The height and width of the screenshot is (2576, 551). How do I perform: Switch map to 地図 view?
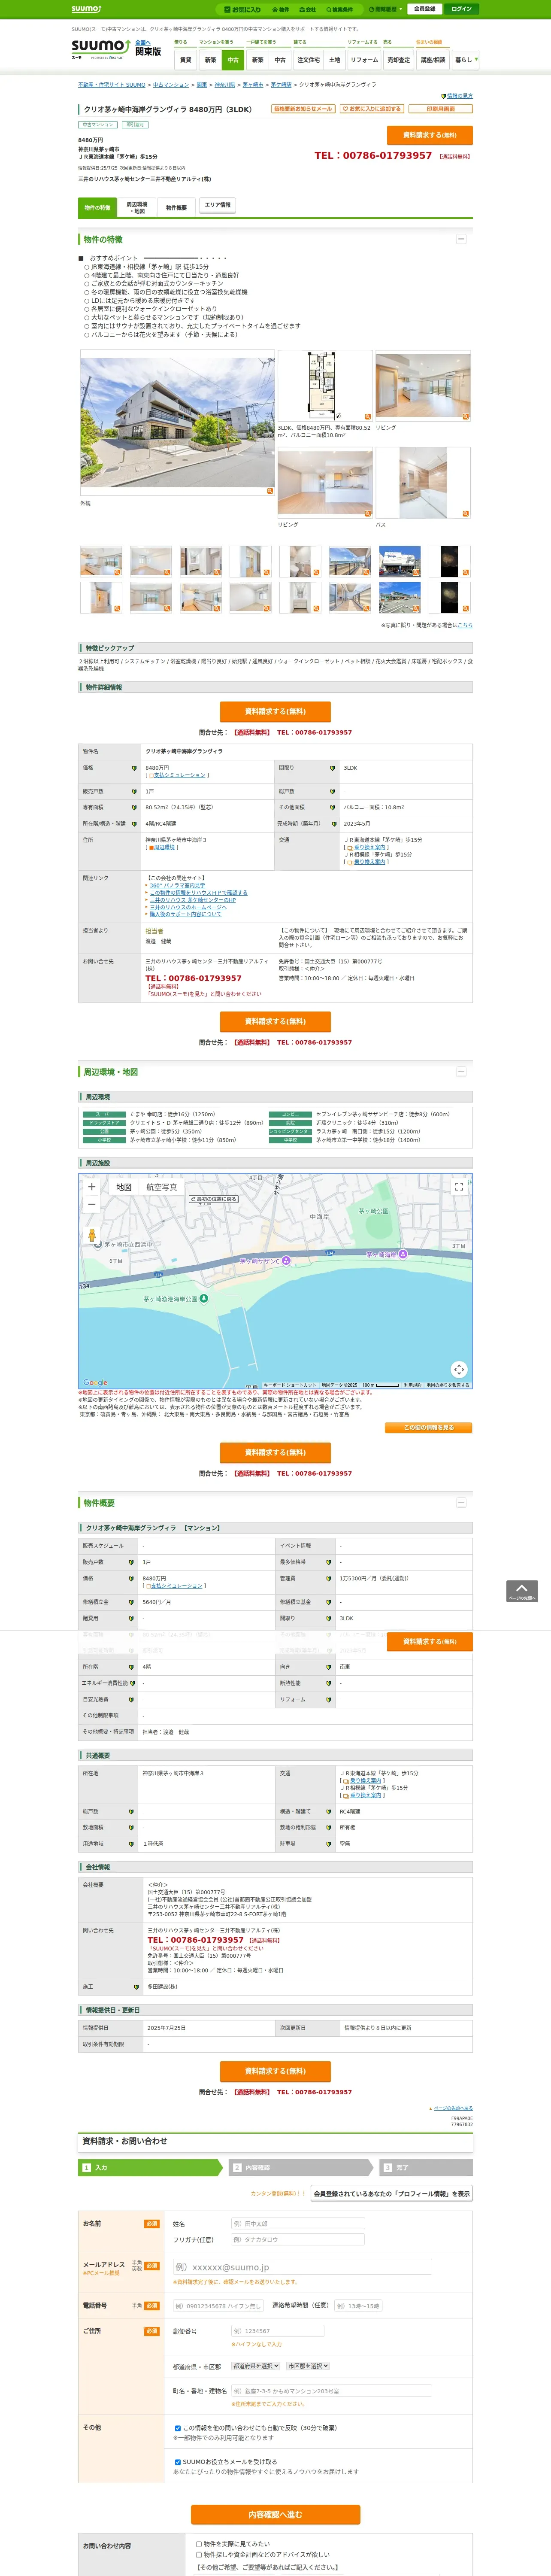[124, 1187]
